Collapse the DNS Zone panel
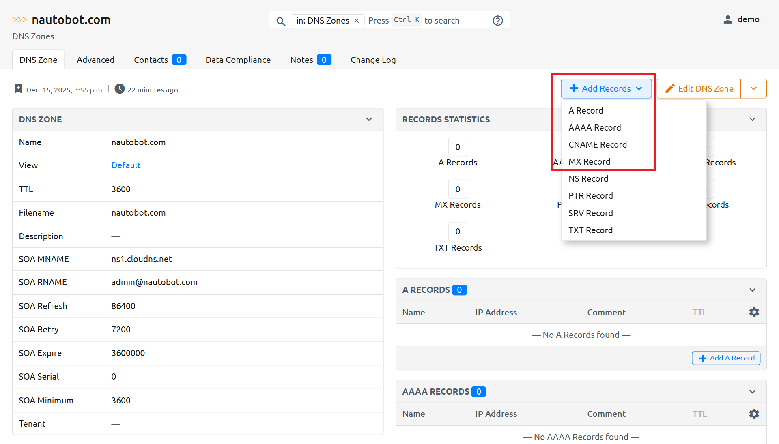Image resolution: width=779 pixels, height=444 pixels. pyautogui.click(x=369, y=119)
